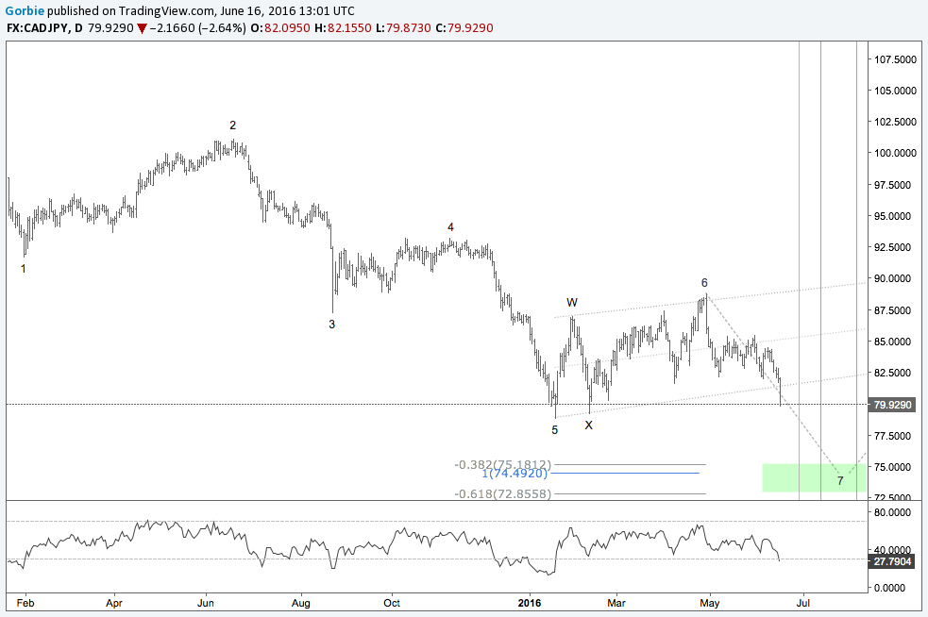Click the current price tag 79.9290
The height and width of the screenshot is (617, 928).
pyautogui.click(x=892, y=406)
